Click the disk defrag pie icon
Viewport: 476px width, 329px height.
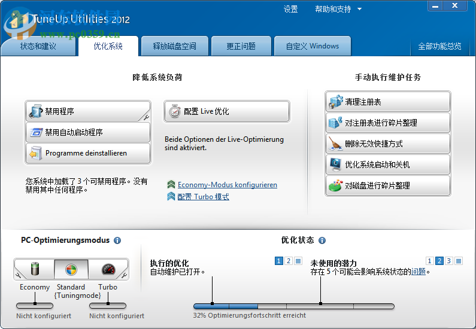click(335, 185)
